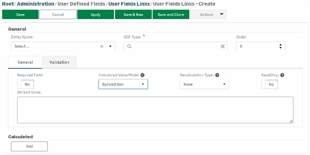Click help icon next to Calculated Value Mode
The image size is (310, 155).
[142, 75]
